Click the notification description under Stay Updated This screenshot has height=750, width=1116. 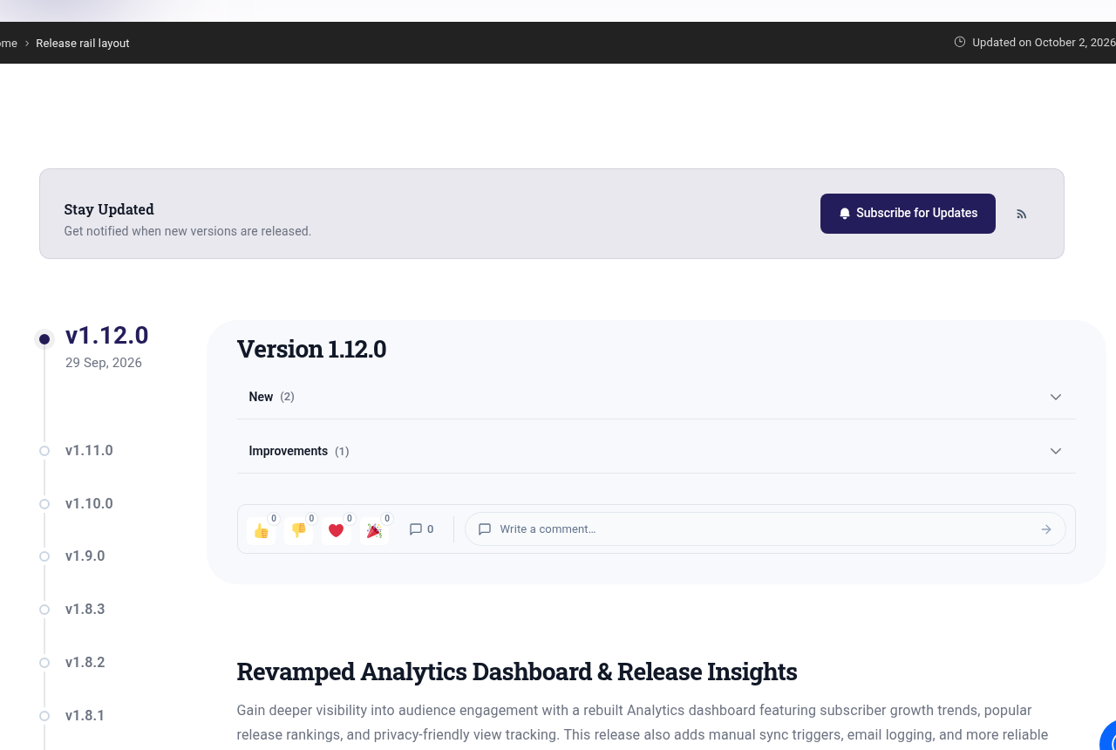pos(187,231)
